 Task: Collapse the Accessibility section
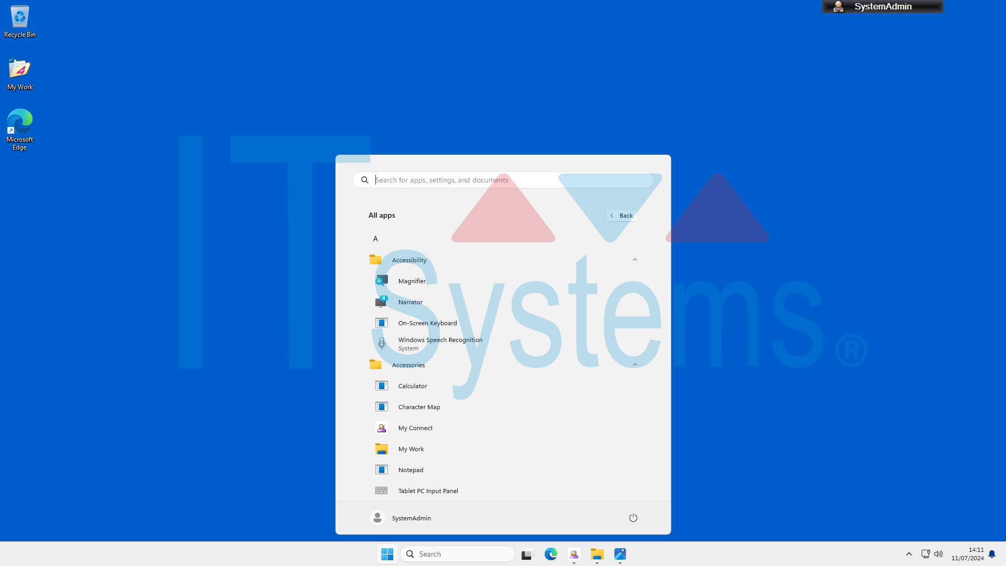click(635, 260)
